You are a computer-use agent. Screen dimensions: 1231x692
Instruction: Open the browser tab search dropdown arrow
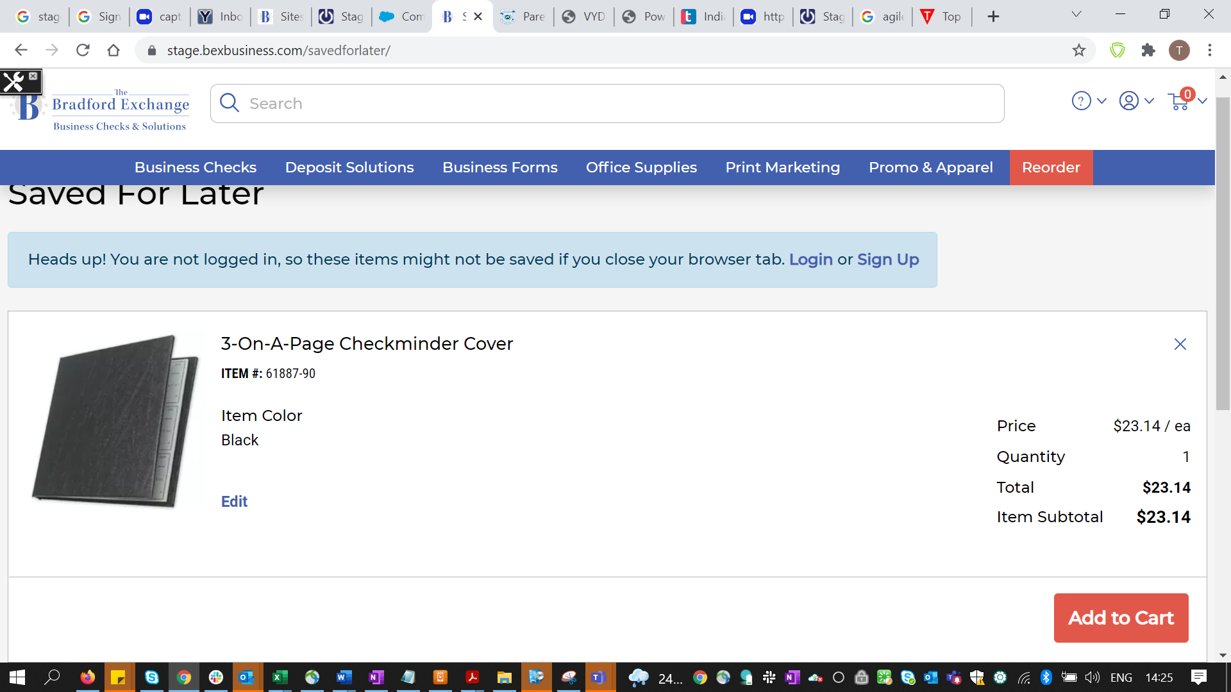(1076, 14)
